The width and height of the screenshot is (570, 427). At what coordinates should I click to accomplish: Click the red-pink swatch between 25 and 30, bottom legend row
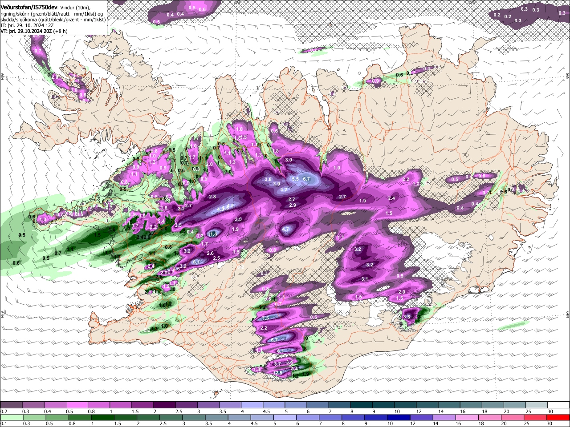coord(535,417)
